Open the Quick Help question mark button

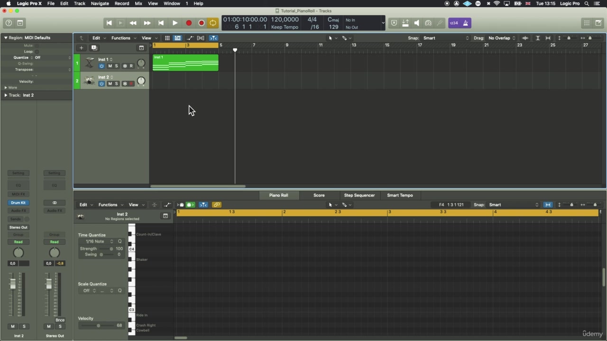tap(9, 23)
